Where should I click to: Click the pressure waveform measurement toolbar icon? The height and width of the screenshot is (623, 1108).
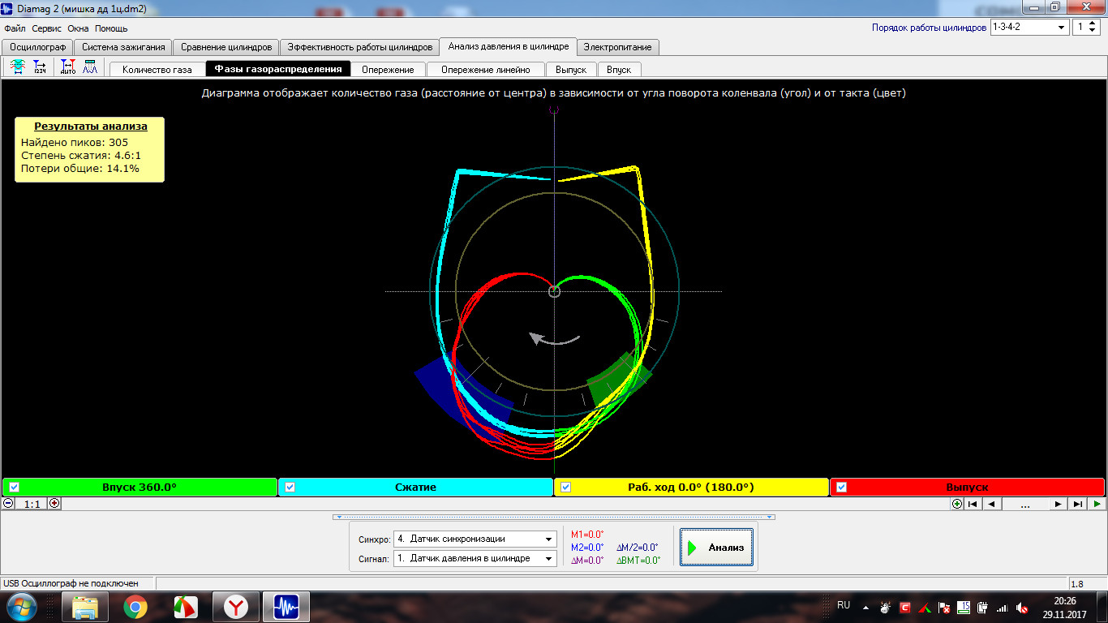[18, 68]
